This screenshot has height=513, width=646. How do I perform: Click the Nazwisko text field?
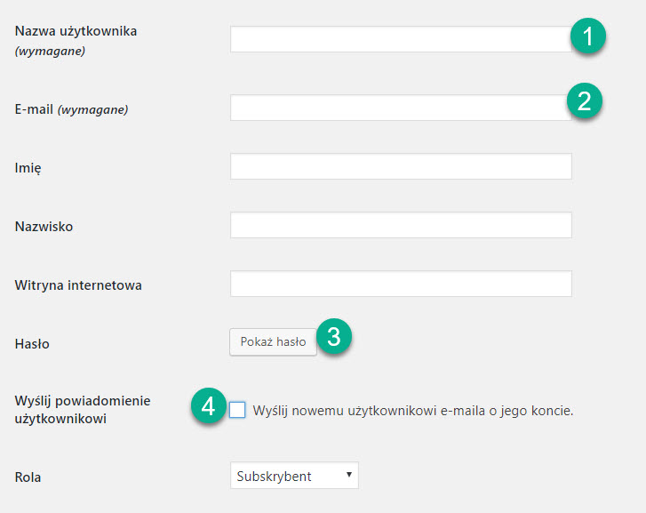pyautogui.click(x=400, y=225)
